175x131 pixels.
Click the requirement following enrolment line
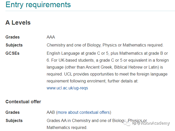92,81
